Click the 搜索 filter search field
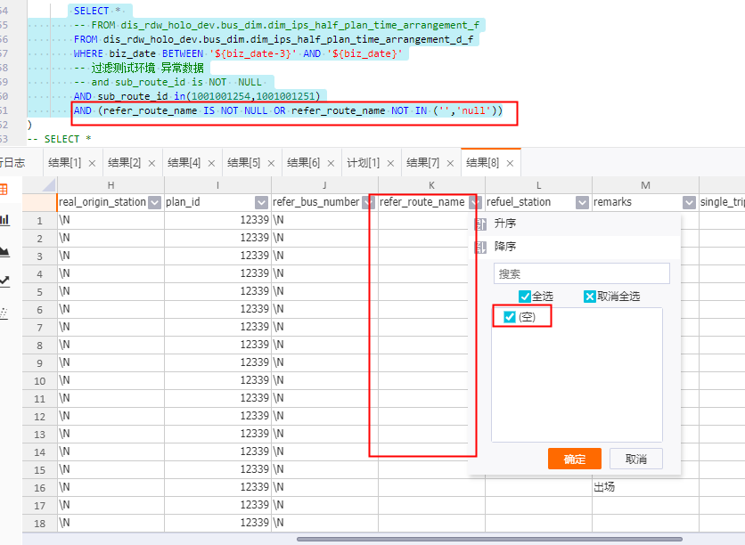Image resolution: width=745 pixels, height=545 pixels. pos(582,273)
